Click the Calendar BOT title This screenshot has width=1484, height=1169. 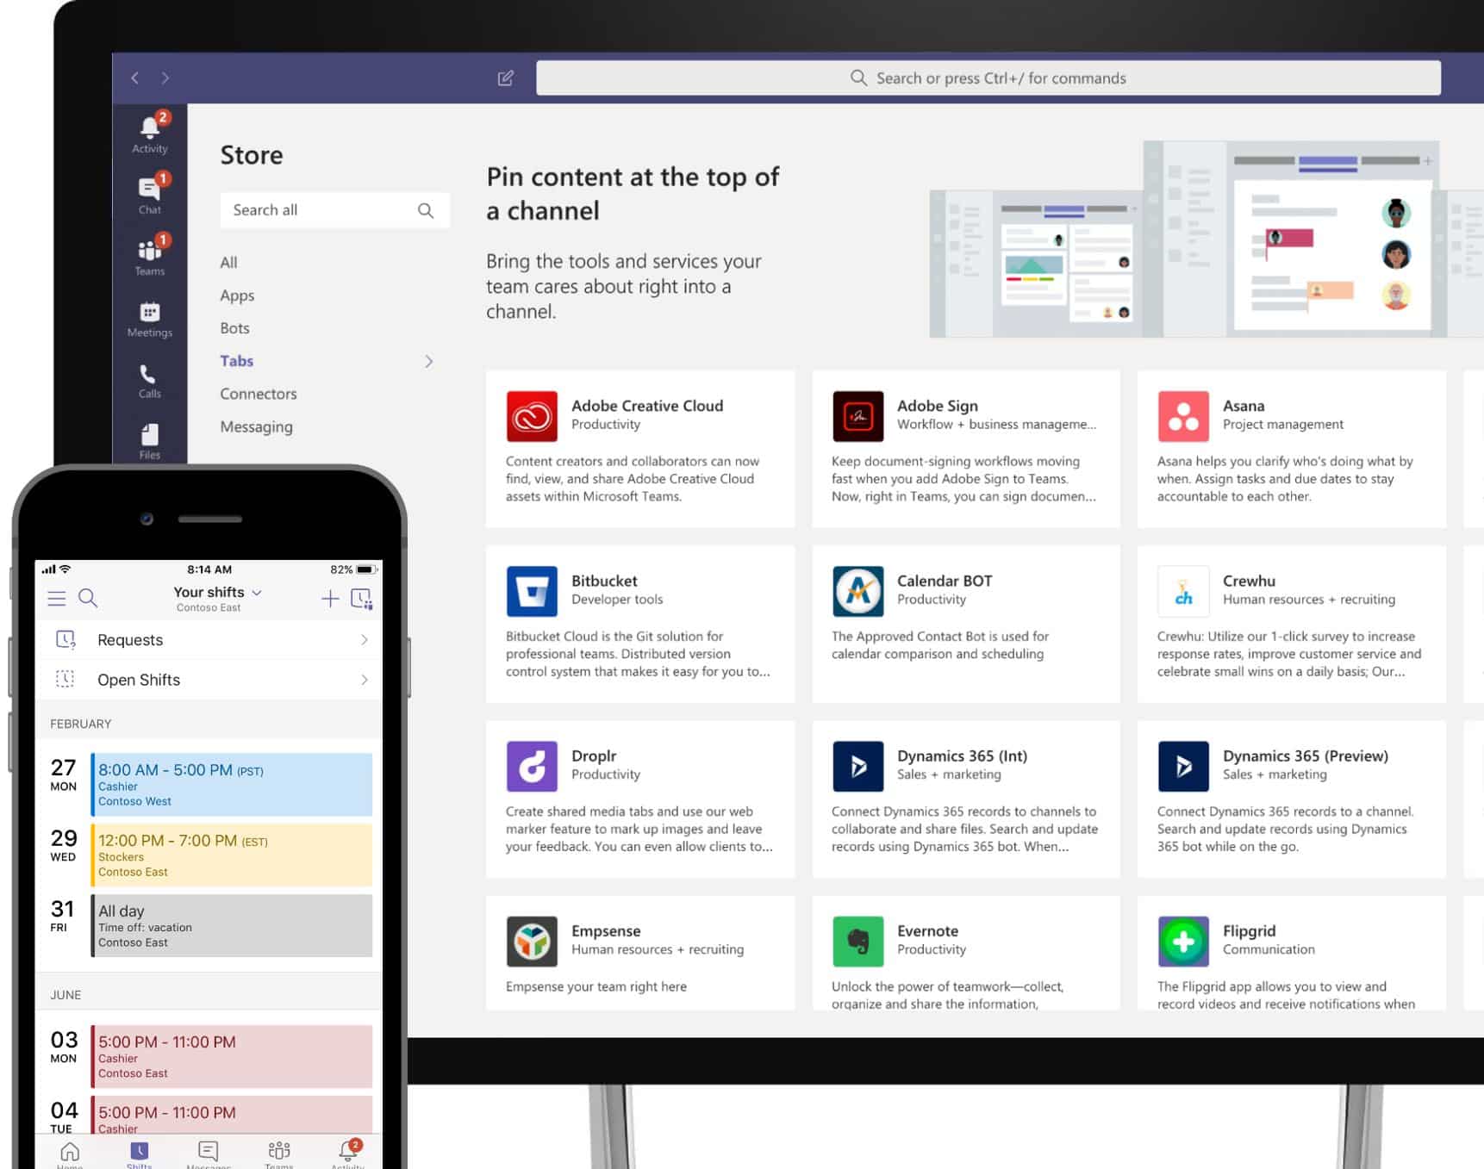(x=945, y=581)
